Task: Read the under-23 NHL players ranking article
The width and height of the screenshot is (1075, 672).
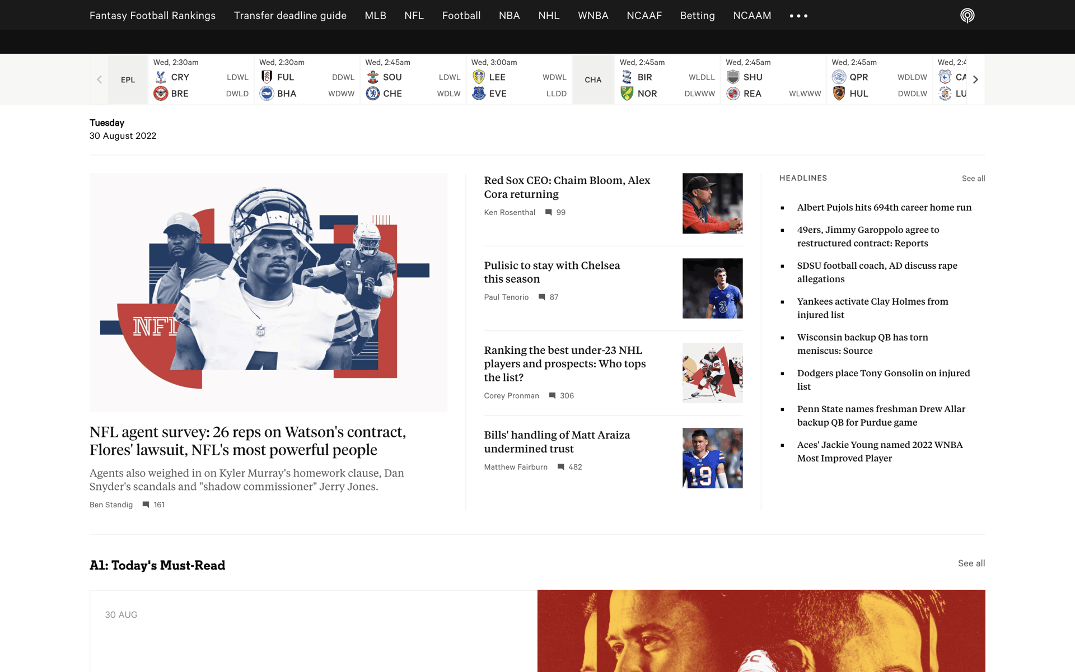Action: 565,364
